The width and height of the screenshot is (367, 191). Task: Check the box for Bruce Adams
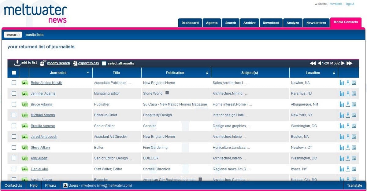14,104
